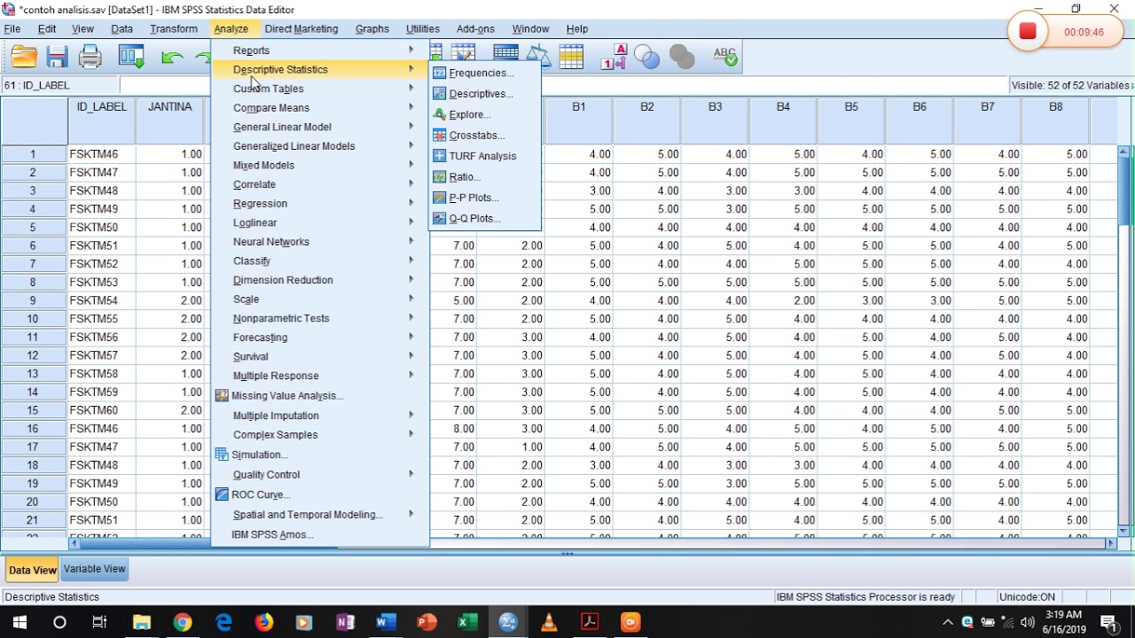The width and height of the screenshot is (1135, 638).
Task: Click the Print toolbar icon
Action: (90, 58)
